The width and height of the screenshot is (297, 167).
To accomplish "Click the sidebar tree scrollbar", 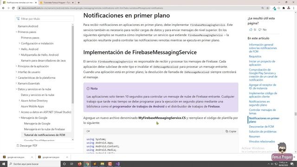I will pos(73,64).
